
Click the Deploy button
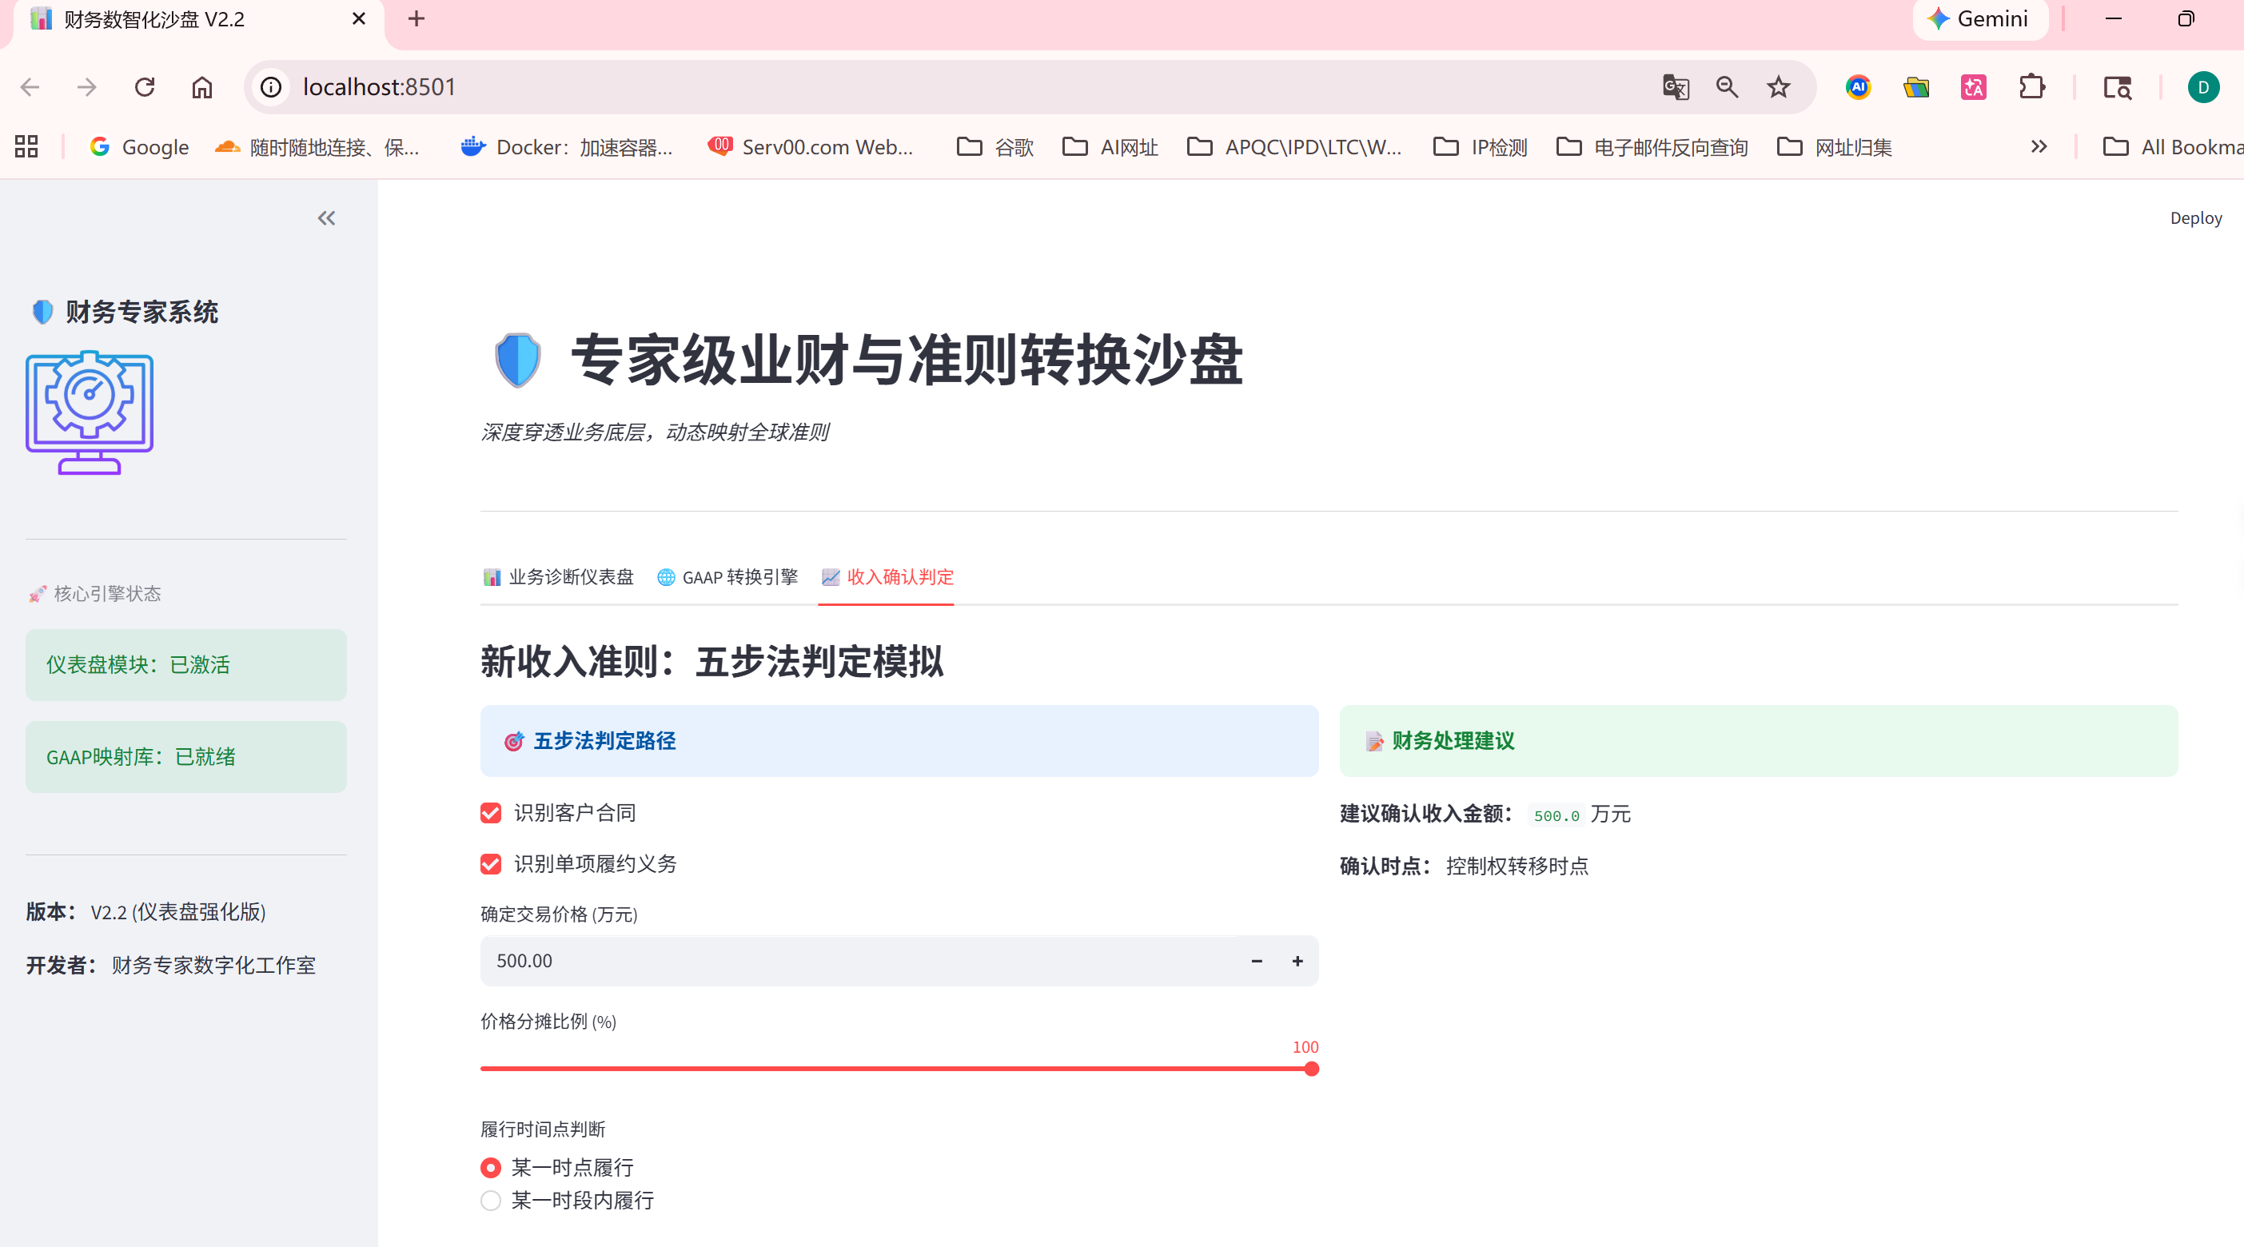(2195, 217)
